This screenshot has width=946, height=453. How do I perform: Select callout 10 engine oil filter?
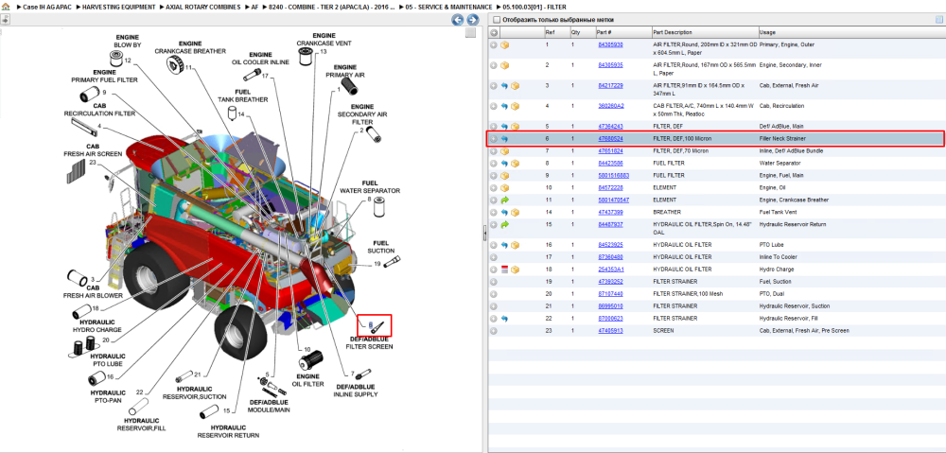click(x=307, y=349)
